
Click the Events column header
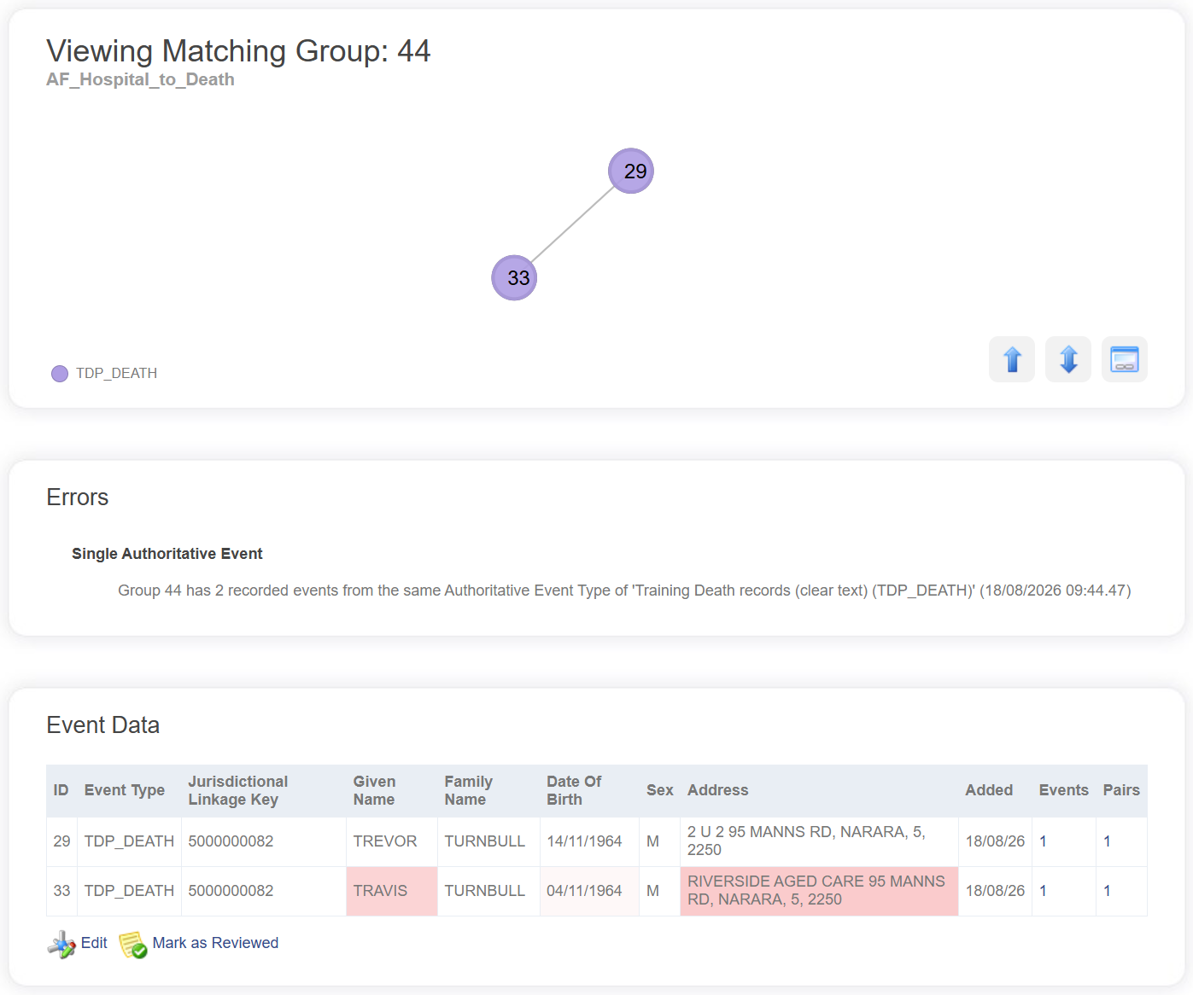[x=1063, y=790]
